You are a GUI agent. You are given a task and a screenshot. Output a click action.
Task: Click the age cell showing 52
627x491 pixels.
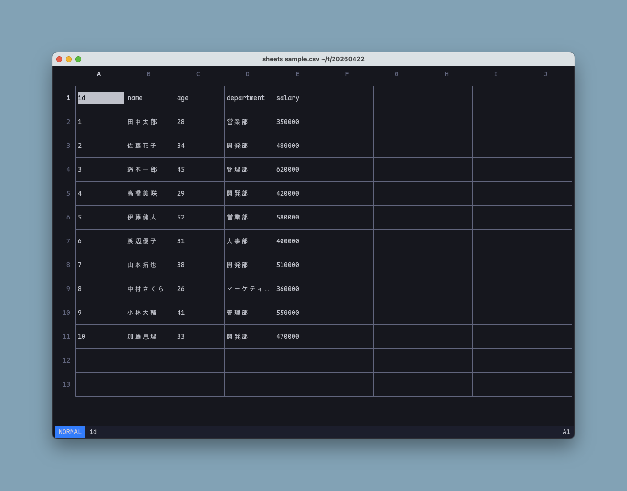pyautogui.click(x=181, y=217)
